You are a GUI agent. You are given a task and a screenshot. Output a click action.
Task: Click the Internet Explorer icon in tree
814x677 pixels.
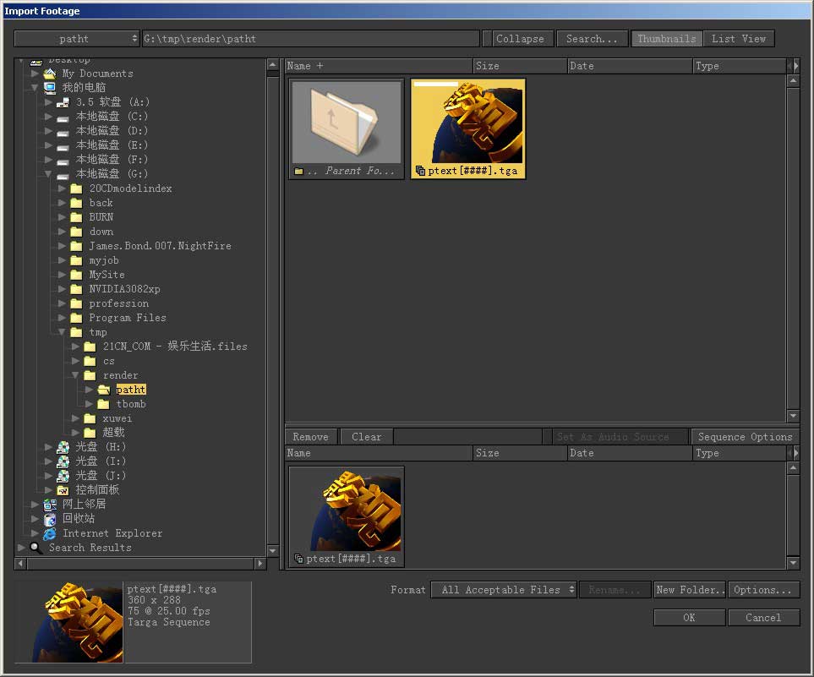click(x=50, y=533)
